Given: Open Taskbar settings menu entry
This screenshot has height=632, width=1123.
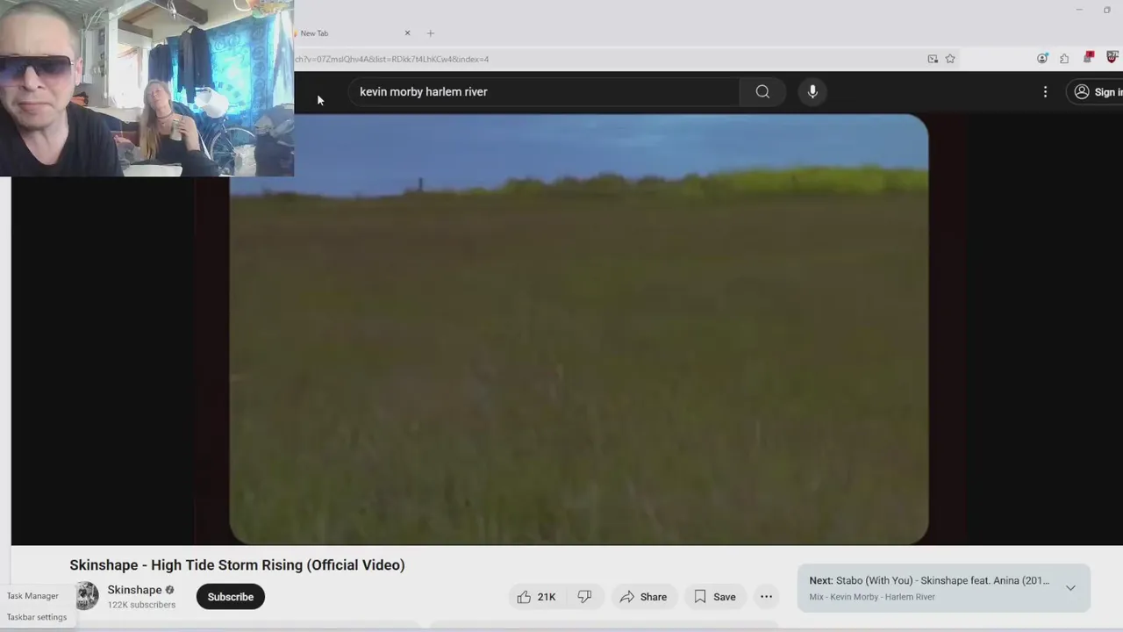Looking at the screenshot, I should [37, 617].
